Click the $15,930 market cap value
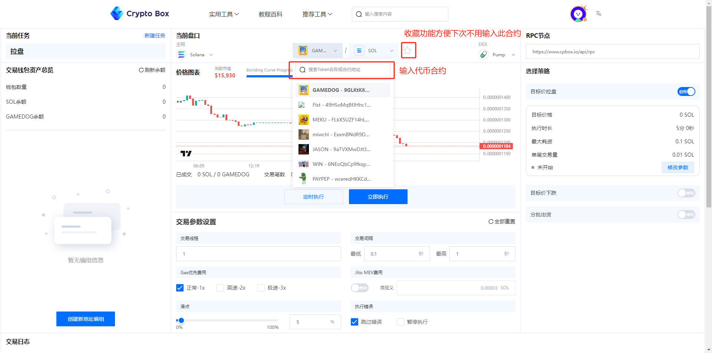Viewport: 712px width, 353px height. [225, 76]
